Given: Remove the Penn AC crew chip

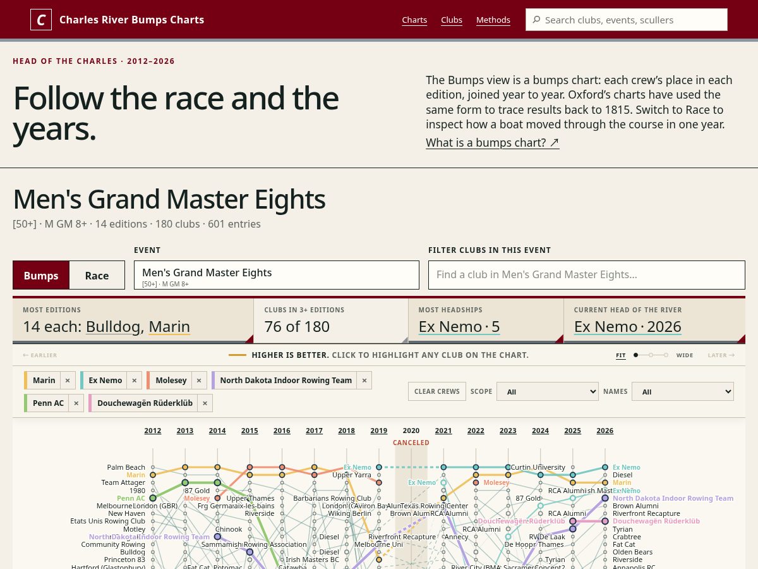Looking at the screenshot, I should click(x=76, y=403).
